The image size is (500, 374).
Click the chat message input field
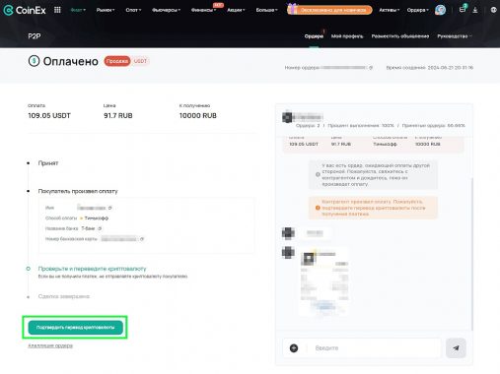coord(375,348)
